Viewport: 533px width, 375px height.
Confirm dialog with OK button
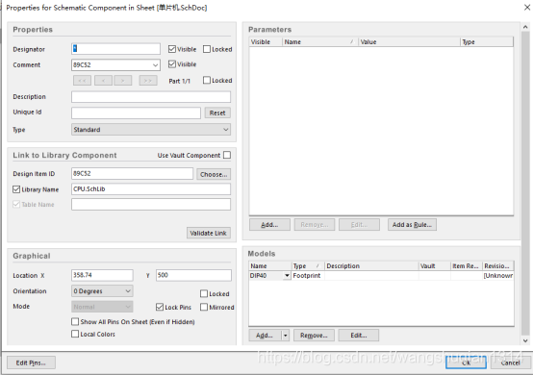tap(466, 362)
